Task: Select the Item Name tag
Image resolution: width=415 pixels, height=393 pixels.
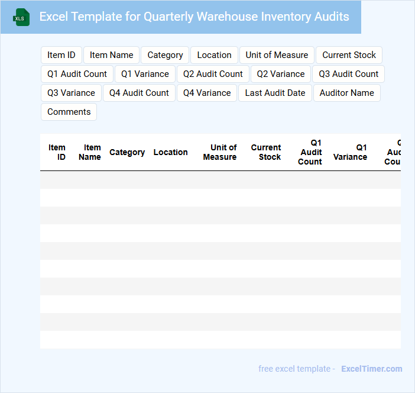Action: point(111,55)
